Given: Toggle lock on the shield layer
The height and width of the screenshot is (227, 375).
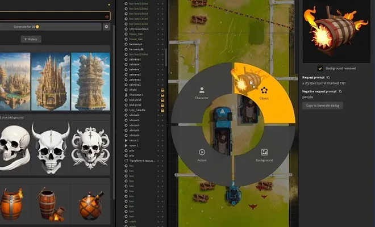Looking at the screenshot, I should tap(162, 90).
